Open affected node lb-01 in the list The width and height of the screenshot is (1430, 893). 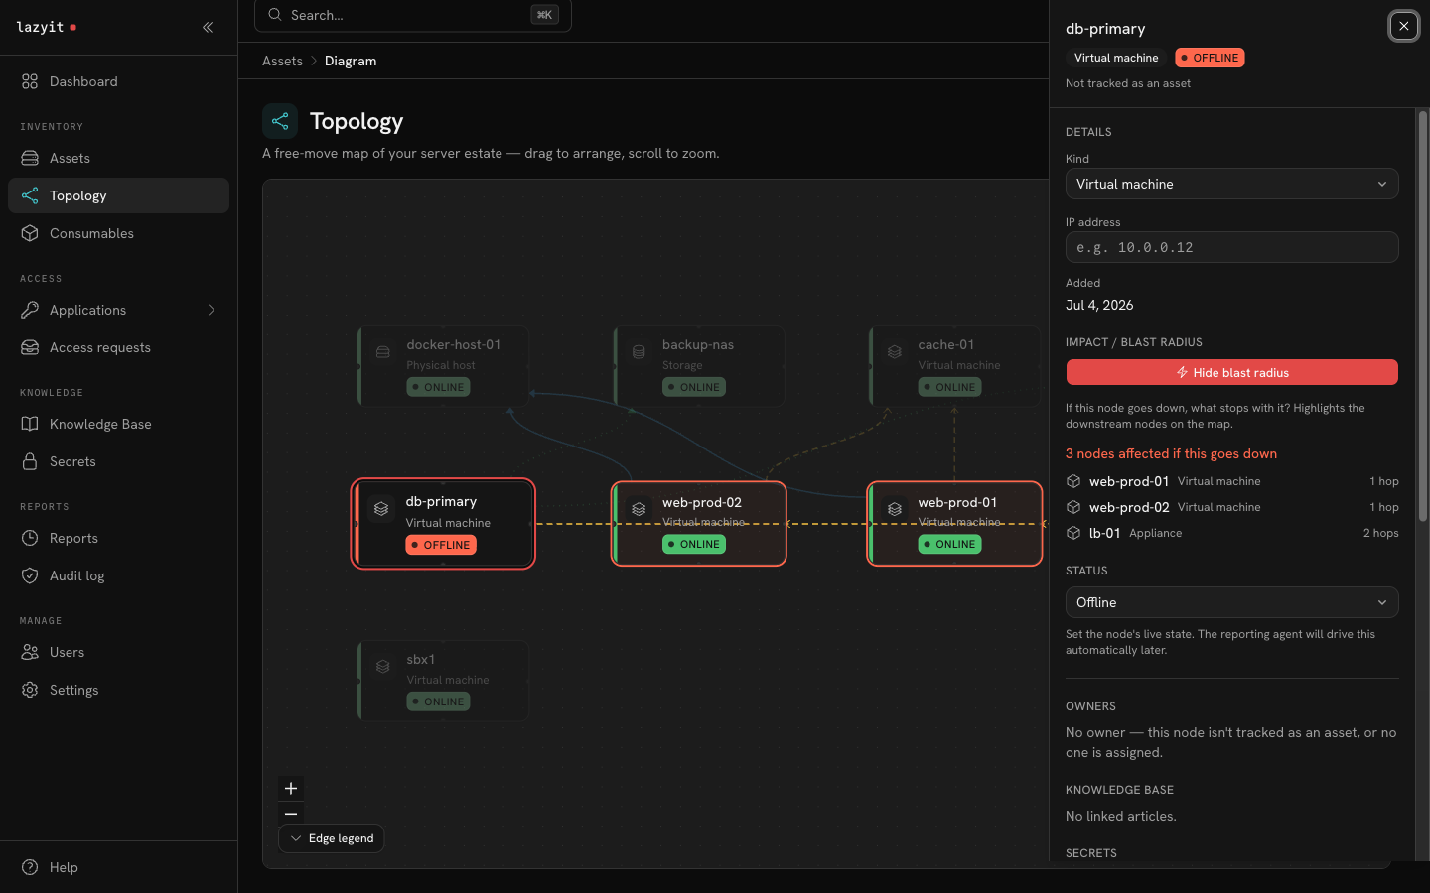coord(1232,533)
